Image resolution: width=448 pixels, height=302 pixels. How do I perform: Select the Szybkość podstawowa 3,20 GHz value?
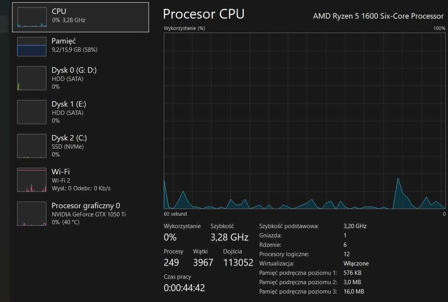click(355, 226)
